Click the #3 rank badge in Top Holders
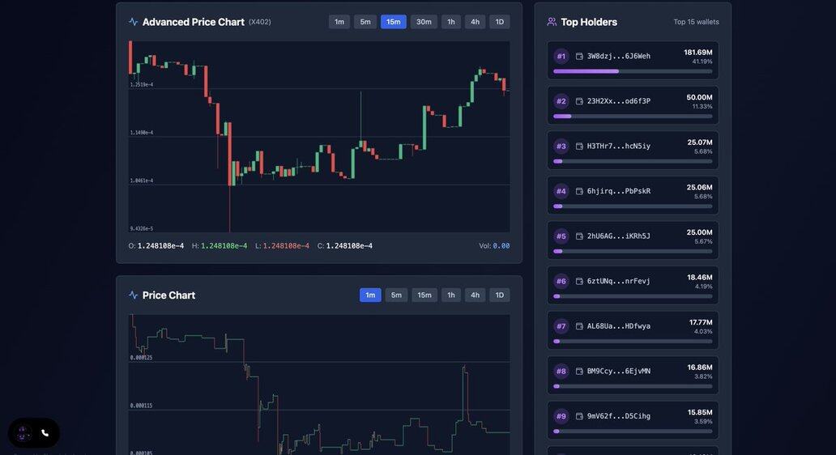This screenshot has height=455, width=836. [x=561, y=147]
